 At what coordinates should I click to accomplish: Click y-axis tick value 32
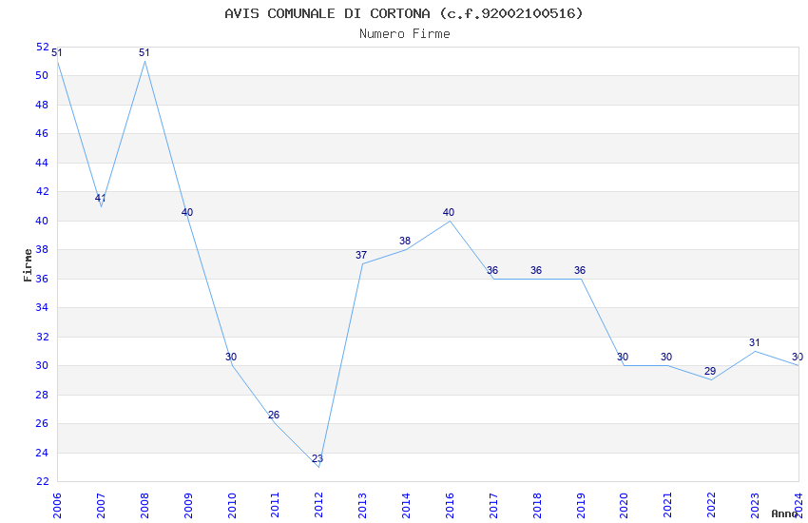click(42, 337)
